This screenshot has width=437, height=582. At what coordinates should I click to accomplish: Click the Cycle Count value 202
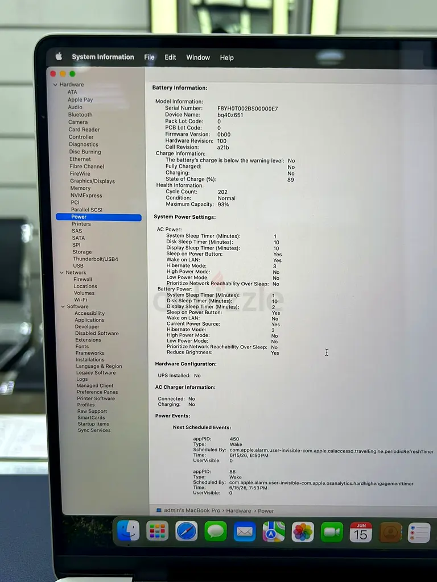tap(222, 192)
